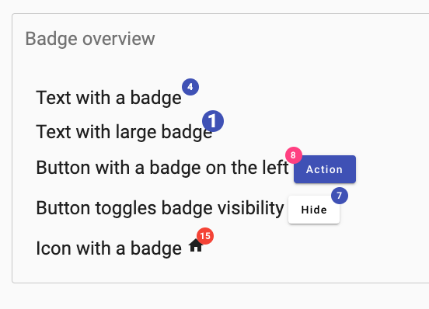429x309 pixels.
Task: Toggle badge visibility with Hide button
Action: (314, 210)
